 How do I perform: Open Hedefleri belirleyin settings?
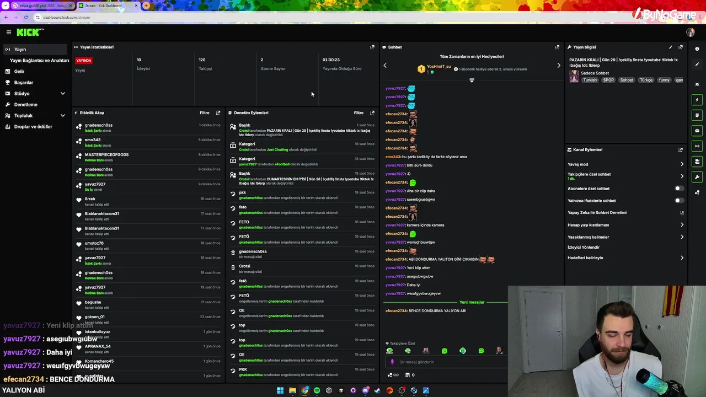click(x=625, y=257)
